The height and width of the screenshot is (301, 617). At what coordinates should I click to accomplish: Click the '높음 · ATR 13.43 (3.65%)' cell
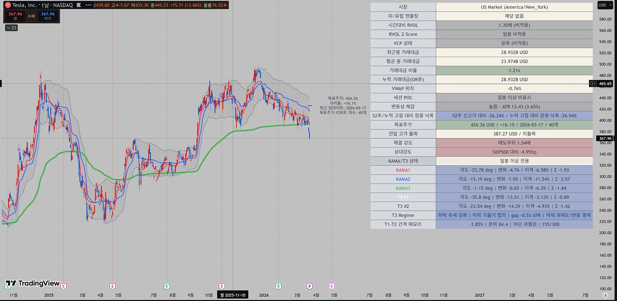(514, 106)
